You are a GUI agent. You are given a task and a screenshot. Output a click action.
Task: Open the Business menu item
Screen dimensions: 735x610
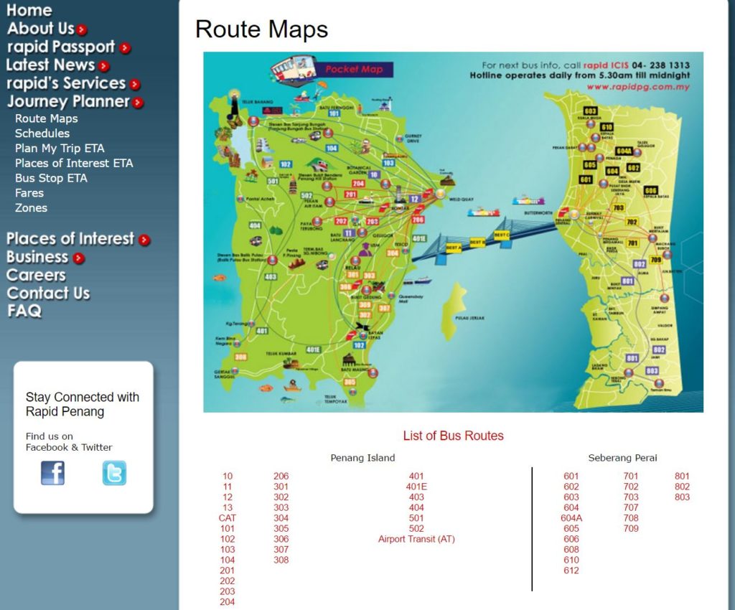pos(37,257)
